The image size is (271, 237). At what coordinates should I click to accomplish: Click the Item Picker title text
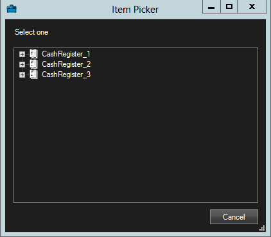[x=135, y=10]
